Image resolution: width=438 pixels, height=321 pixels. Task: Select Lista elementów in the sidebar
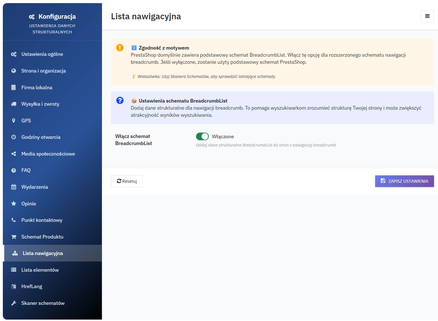point(40,270)
